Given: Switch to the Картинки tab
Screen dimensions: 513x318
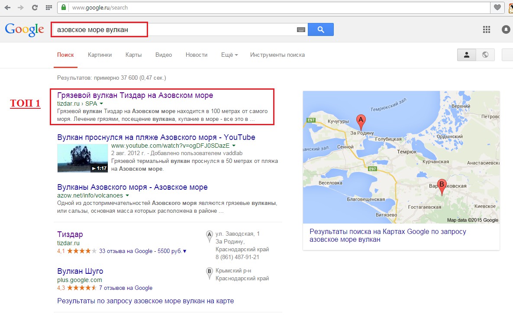Looking at the screenshot, I should [x=100, y=55].
